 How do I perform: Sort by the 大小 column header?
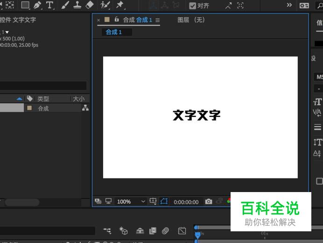point(79,99)
